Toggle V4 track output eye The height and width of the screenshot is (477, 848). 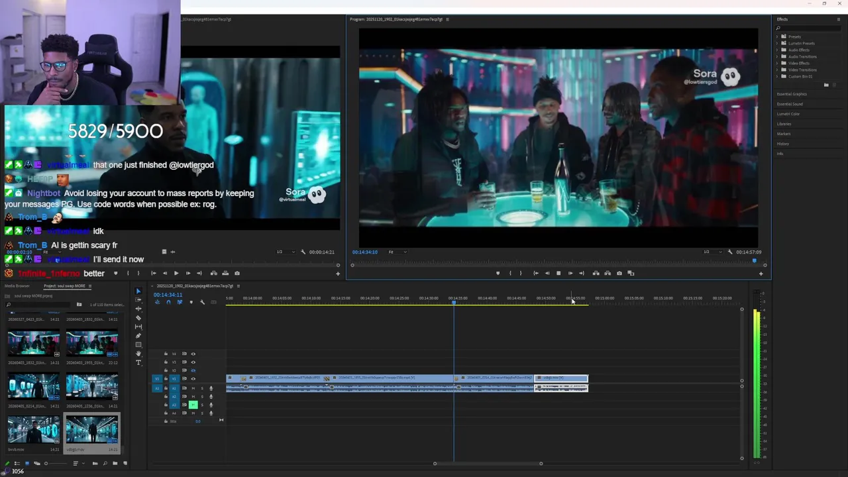pos(193,354)
